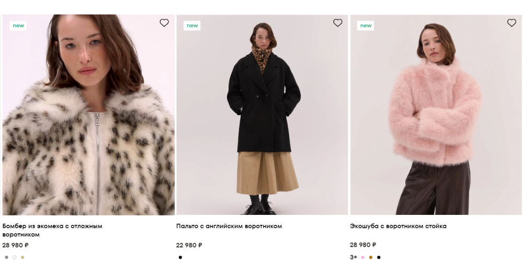Open the black coat product photo
Image resolution: width=523 pixels, height=263 pixels.
tap(262, 120)
